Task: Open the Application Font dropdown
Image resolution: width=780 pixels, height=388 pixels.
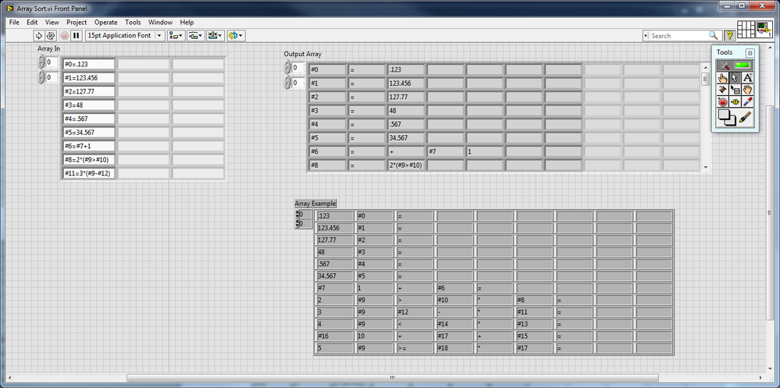Action: click(126, 35)
